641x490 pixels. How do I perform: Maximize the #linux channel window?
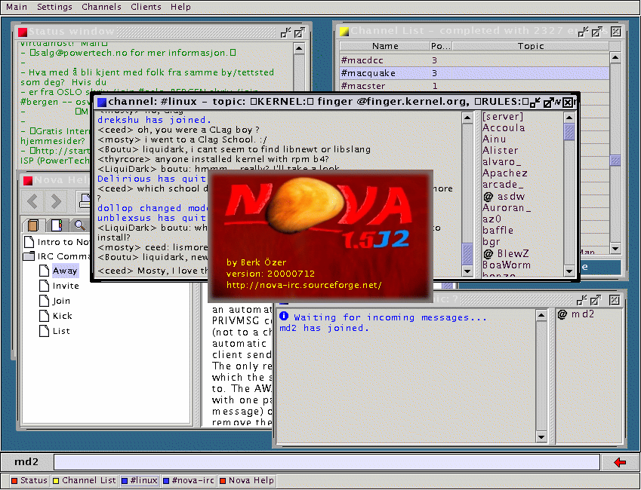[x=549, y=103]
